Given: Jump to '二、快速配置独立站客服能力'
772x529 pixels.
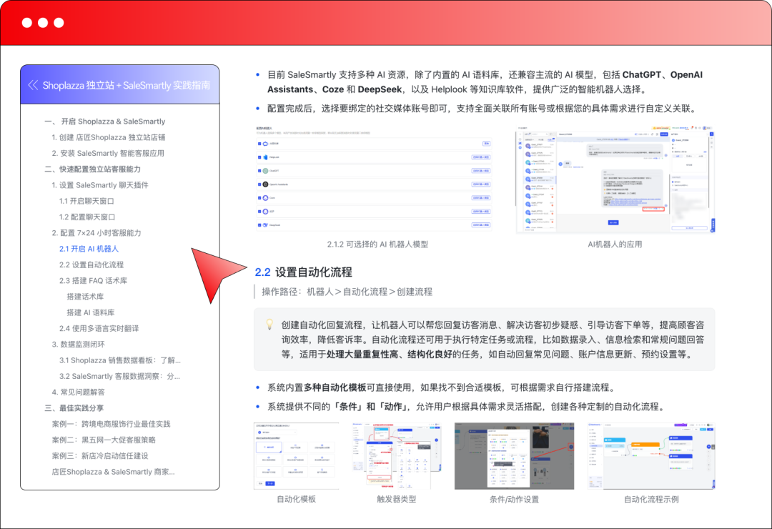Looking at the screenshot, I should [92, 169].
